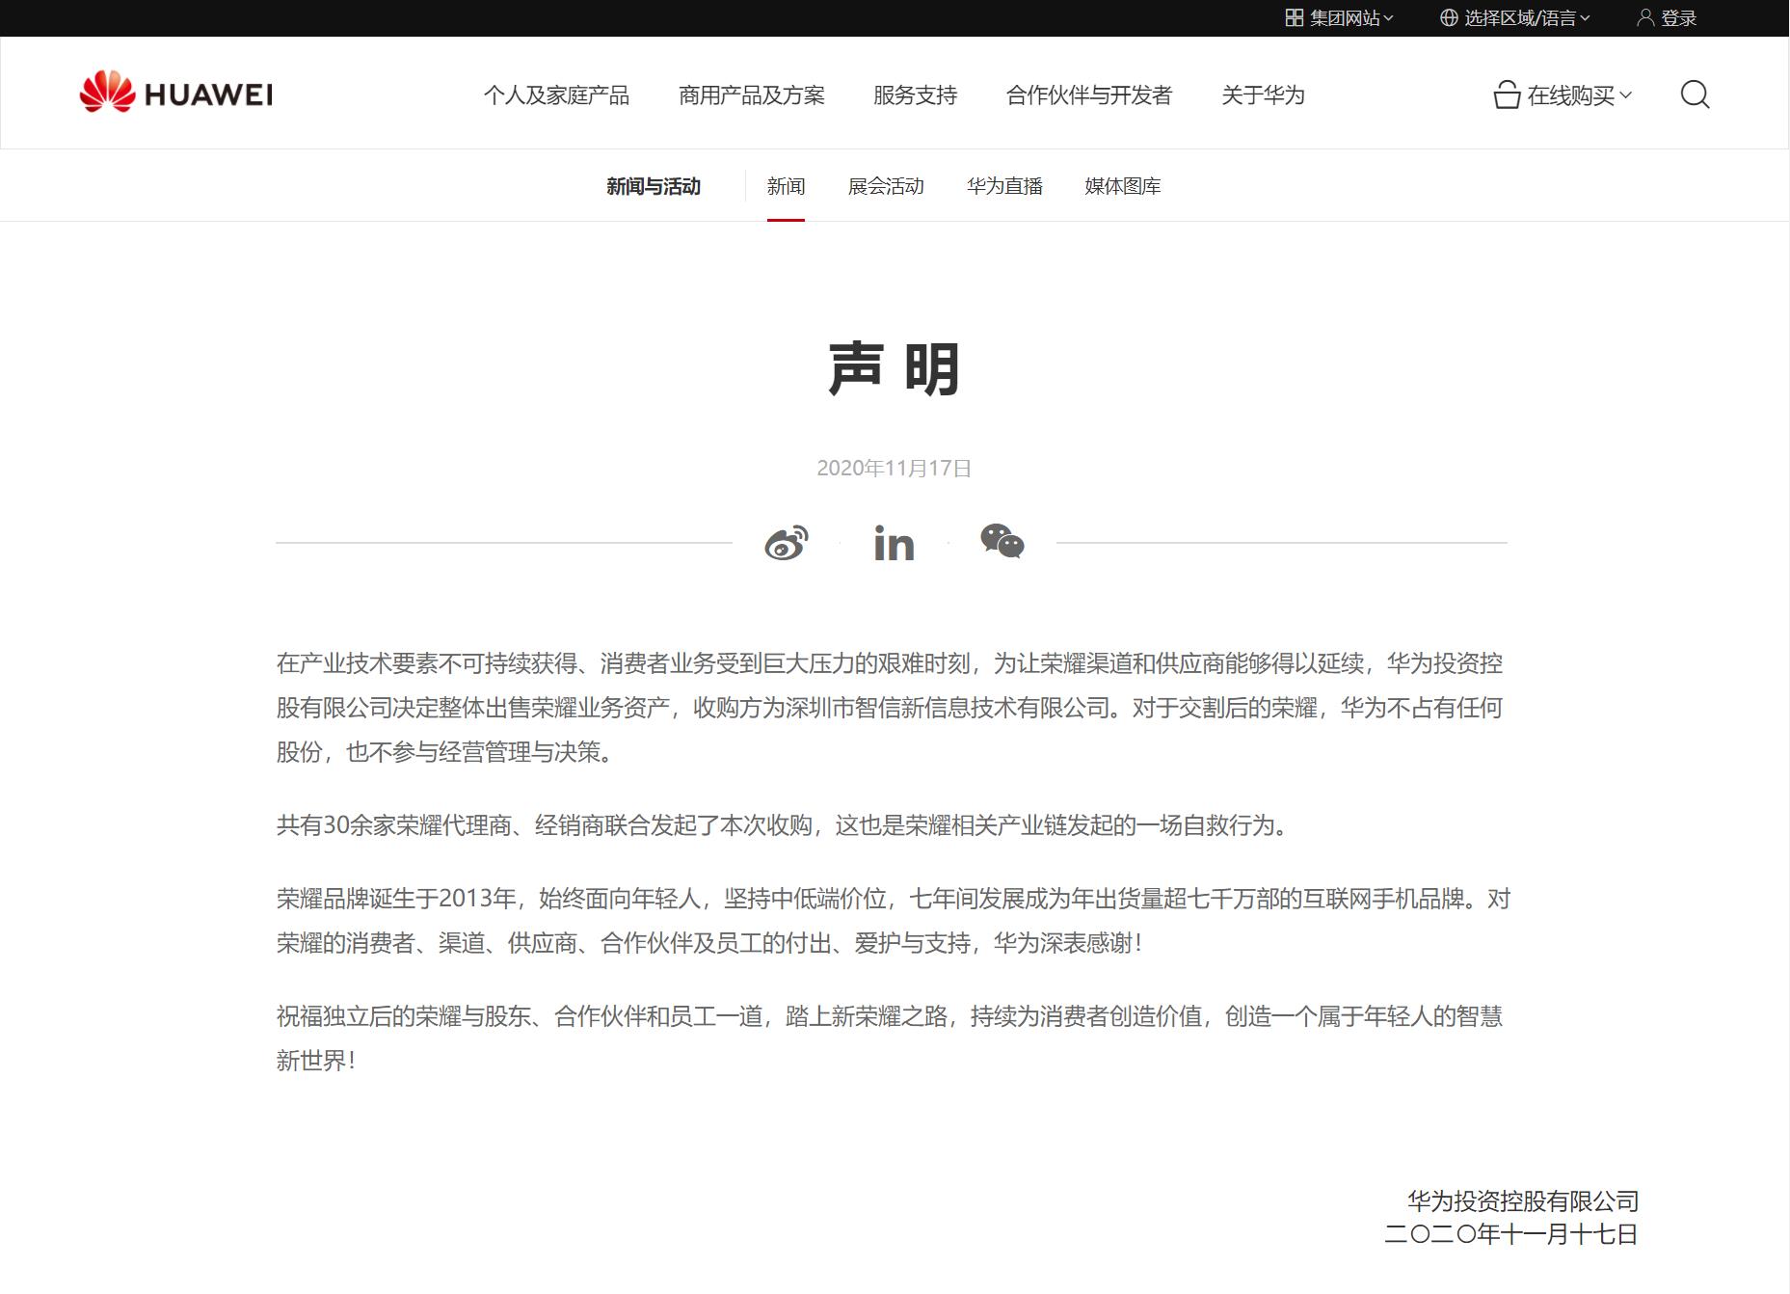Click the group sites grid icon
Screen dimensions: 1790x1294
pos(1295,17)
